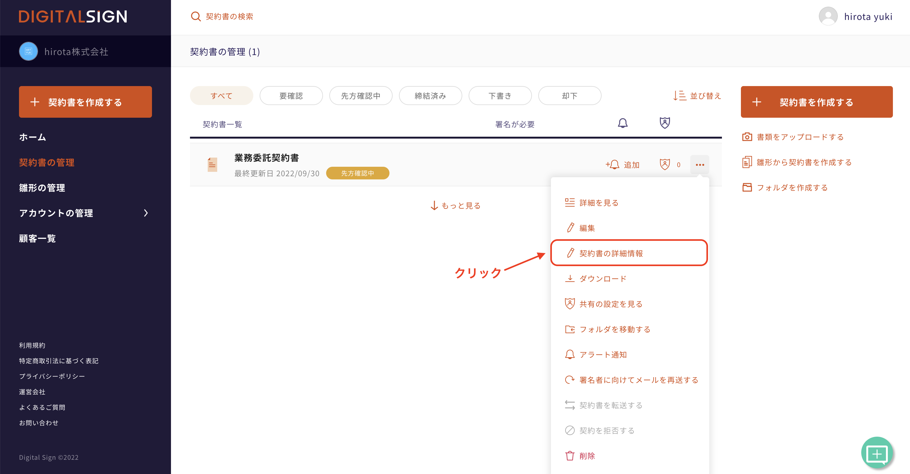
Task: Open the three-dot more options menu
Action: (x=700, y=165)
